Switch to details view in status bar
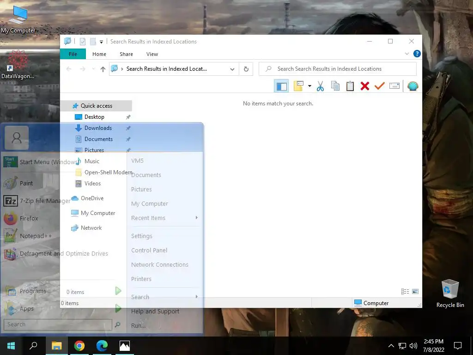The height and width of the screenshot is (355, 473). pyautogui.click(x=405, y=292)
